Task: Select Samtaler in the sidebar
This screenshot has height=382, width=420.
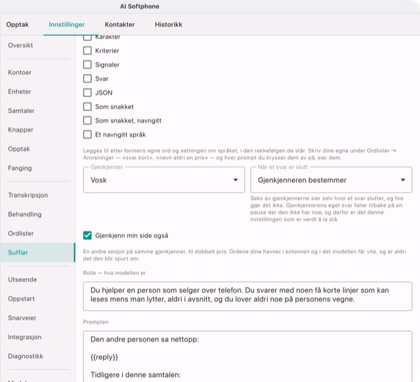Action: point(37,110)
